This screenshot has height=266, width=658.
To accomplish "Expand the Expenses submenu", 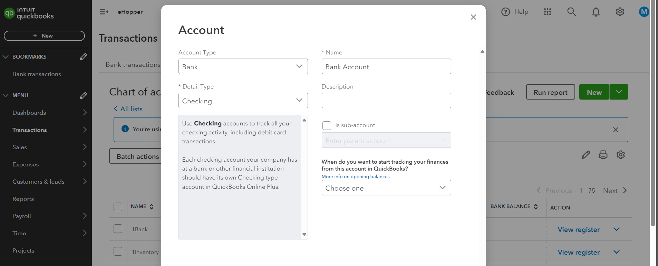I will (85, 164).
